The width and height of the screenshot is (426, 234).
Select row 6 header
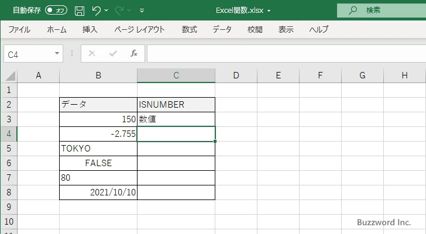click(x=9, y=163)
